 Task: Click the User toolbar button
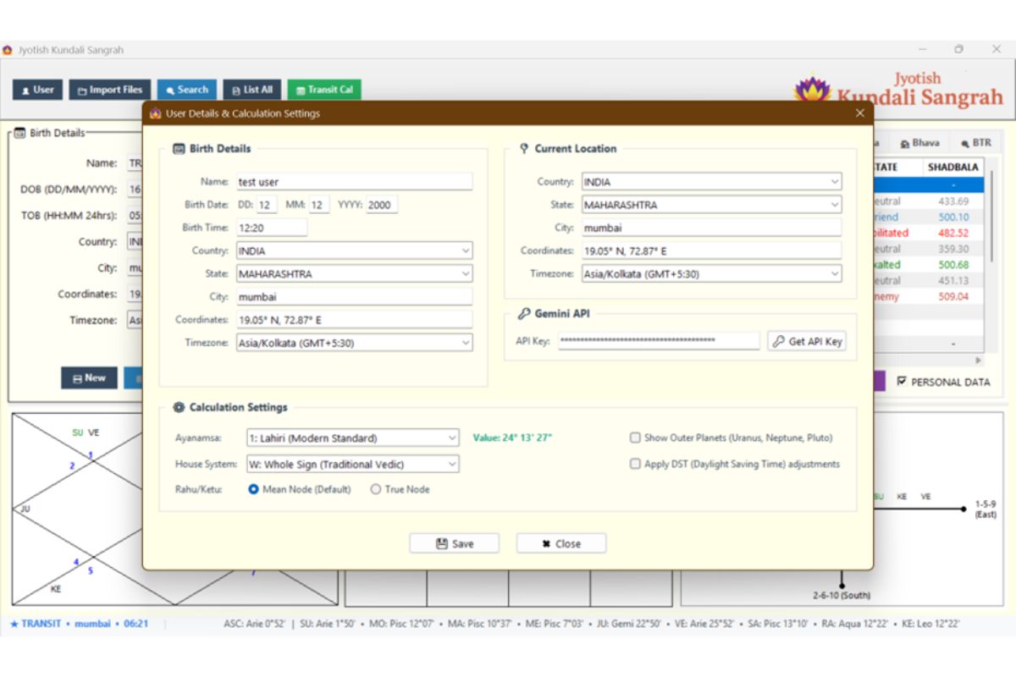click(x=37, y=90)
